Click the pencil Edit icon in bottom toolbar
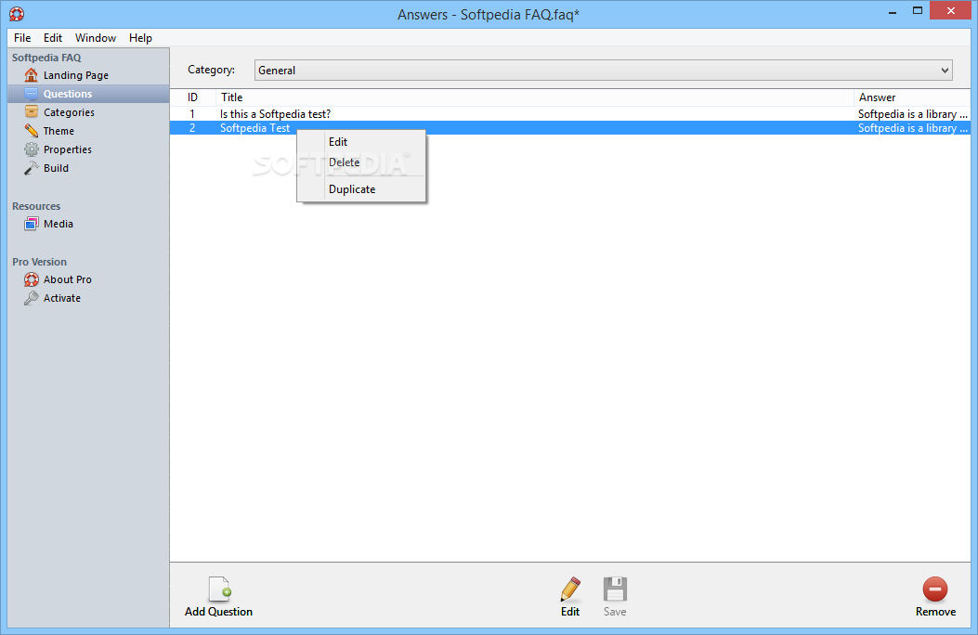 coord(570,590)
